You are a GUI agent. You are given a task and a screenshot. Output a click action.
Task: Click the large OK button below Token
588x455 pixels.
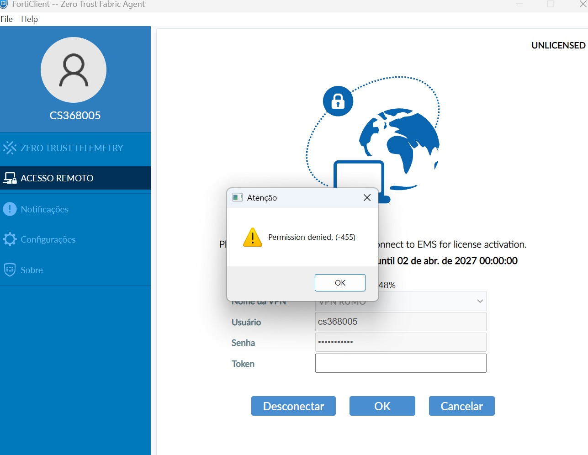(382, 406)
